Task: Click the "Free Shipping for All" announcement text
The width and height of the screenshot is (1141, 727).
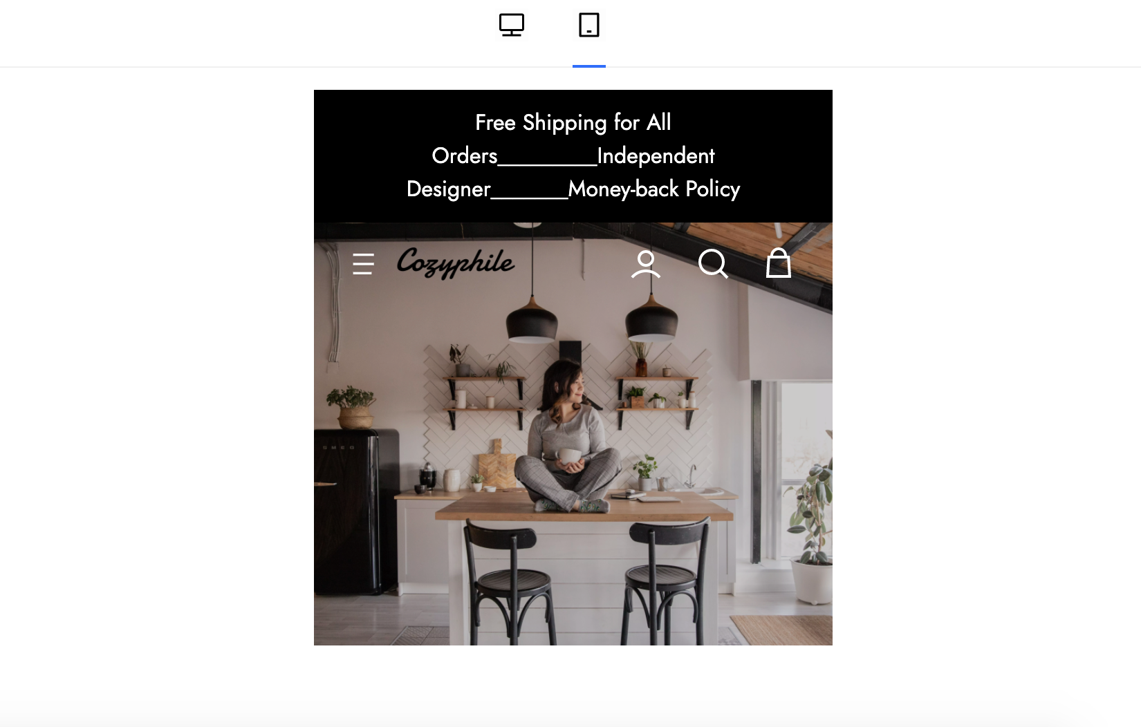Action: (x=573, y=122)
